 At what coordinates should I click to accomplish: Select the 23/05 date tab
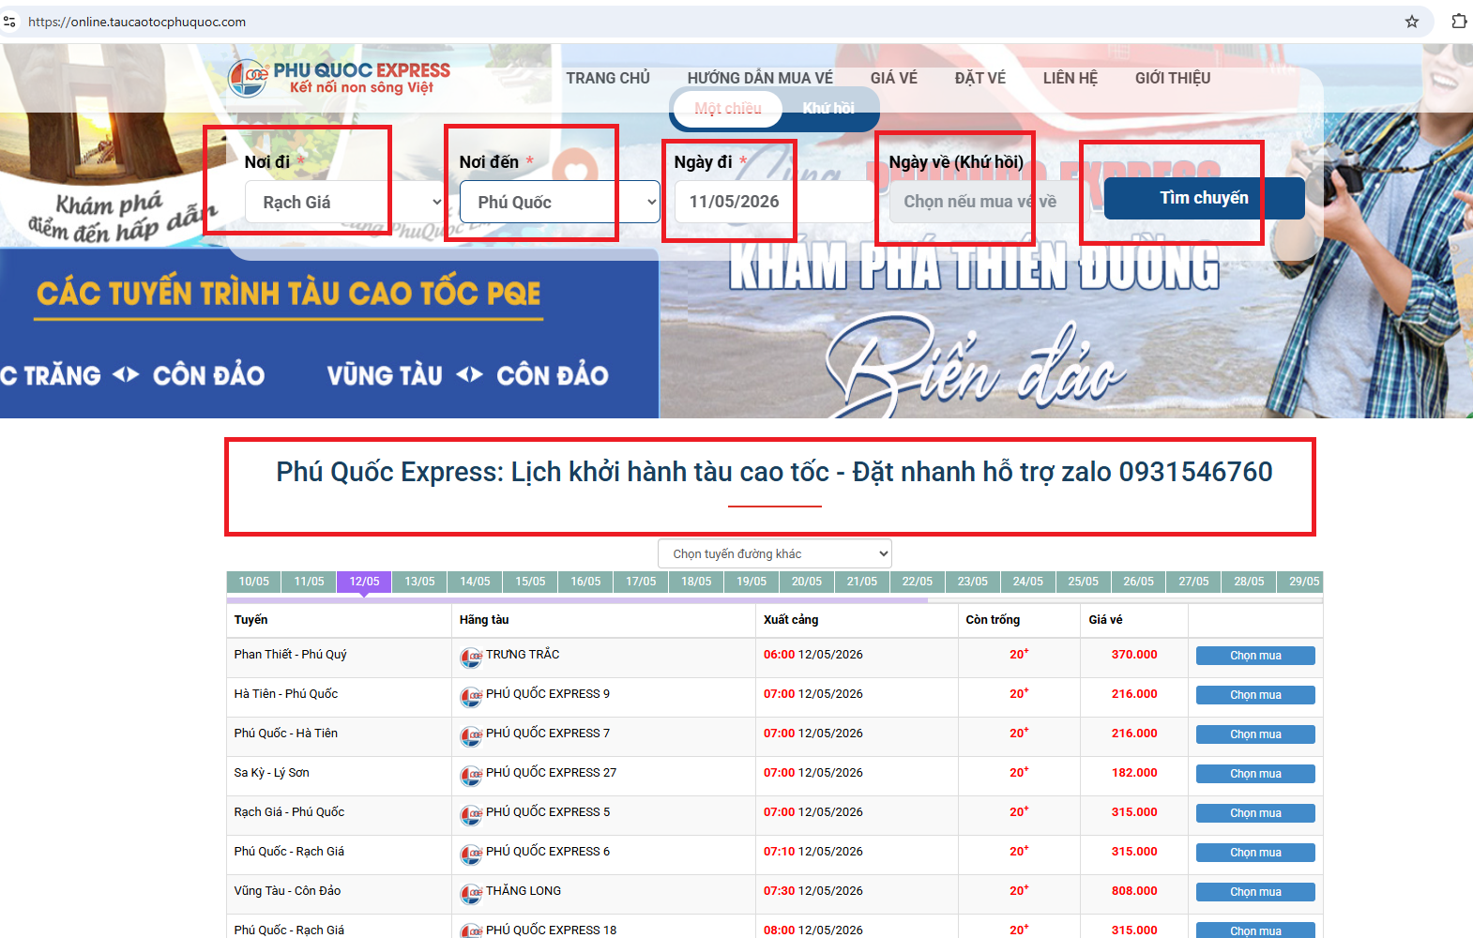click(x=973, y=582)
